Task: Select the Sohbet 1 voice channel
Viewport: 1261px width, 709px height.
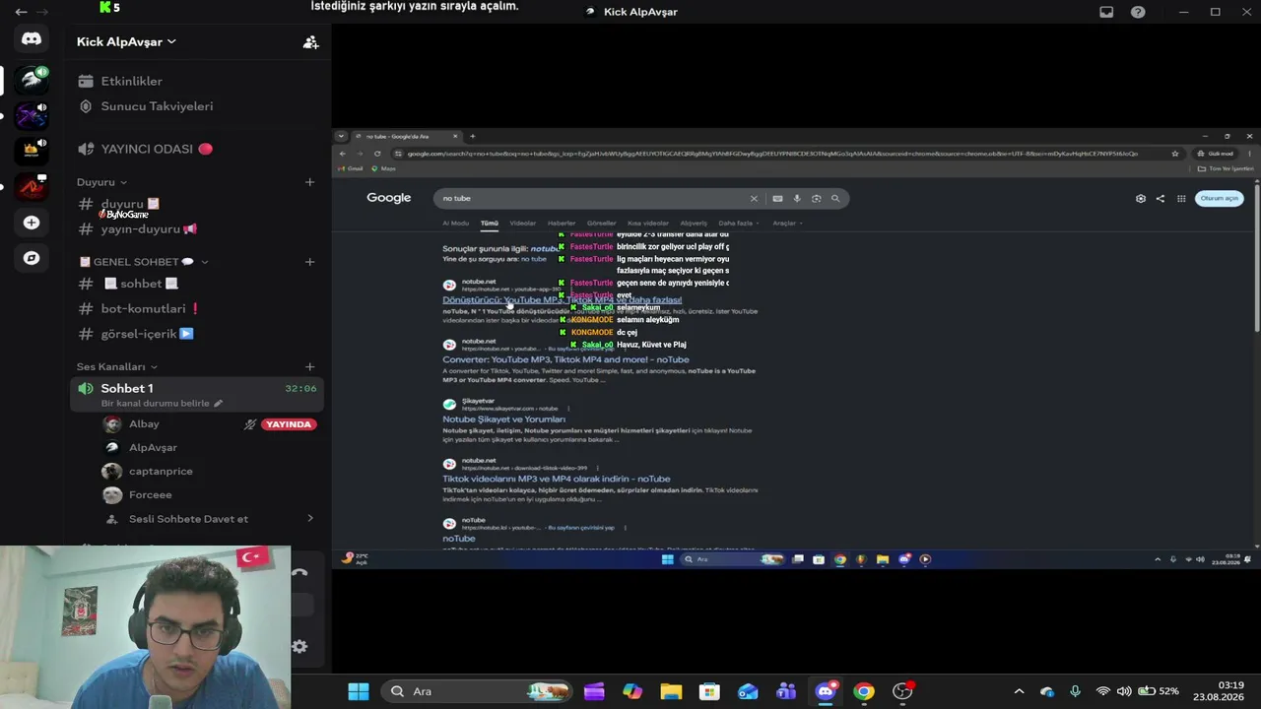Action: pyautogui.click(x=197, y=395)
